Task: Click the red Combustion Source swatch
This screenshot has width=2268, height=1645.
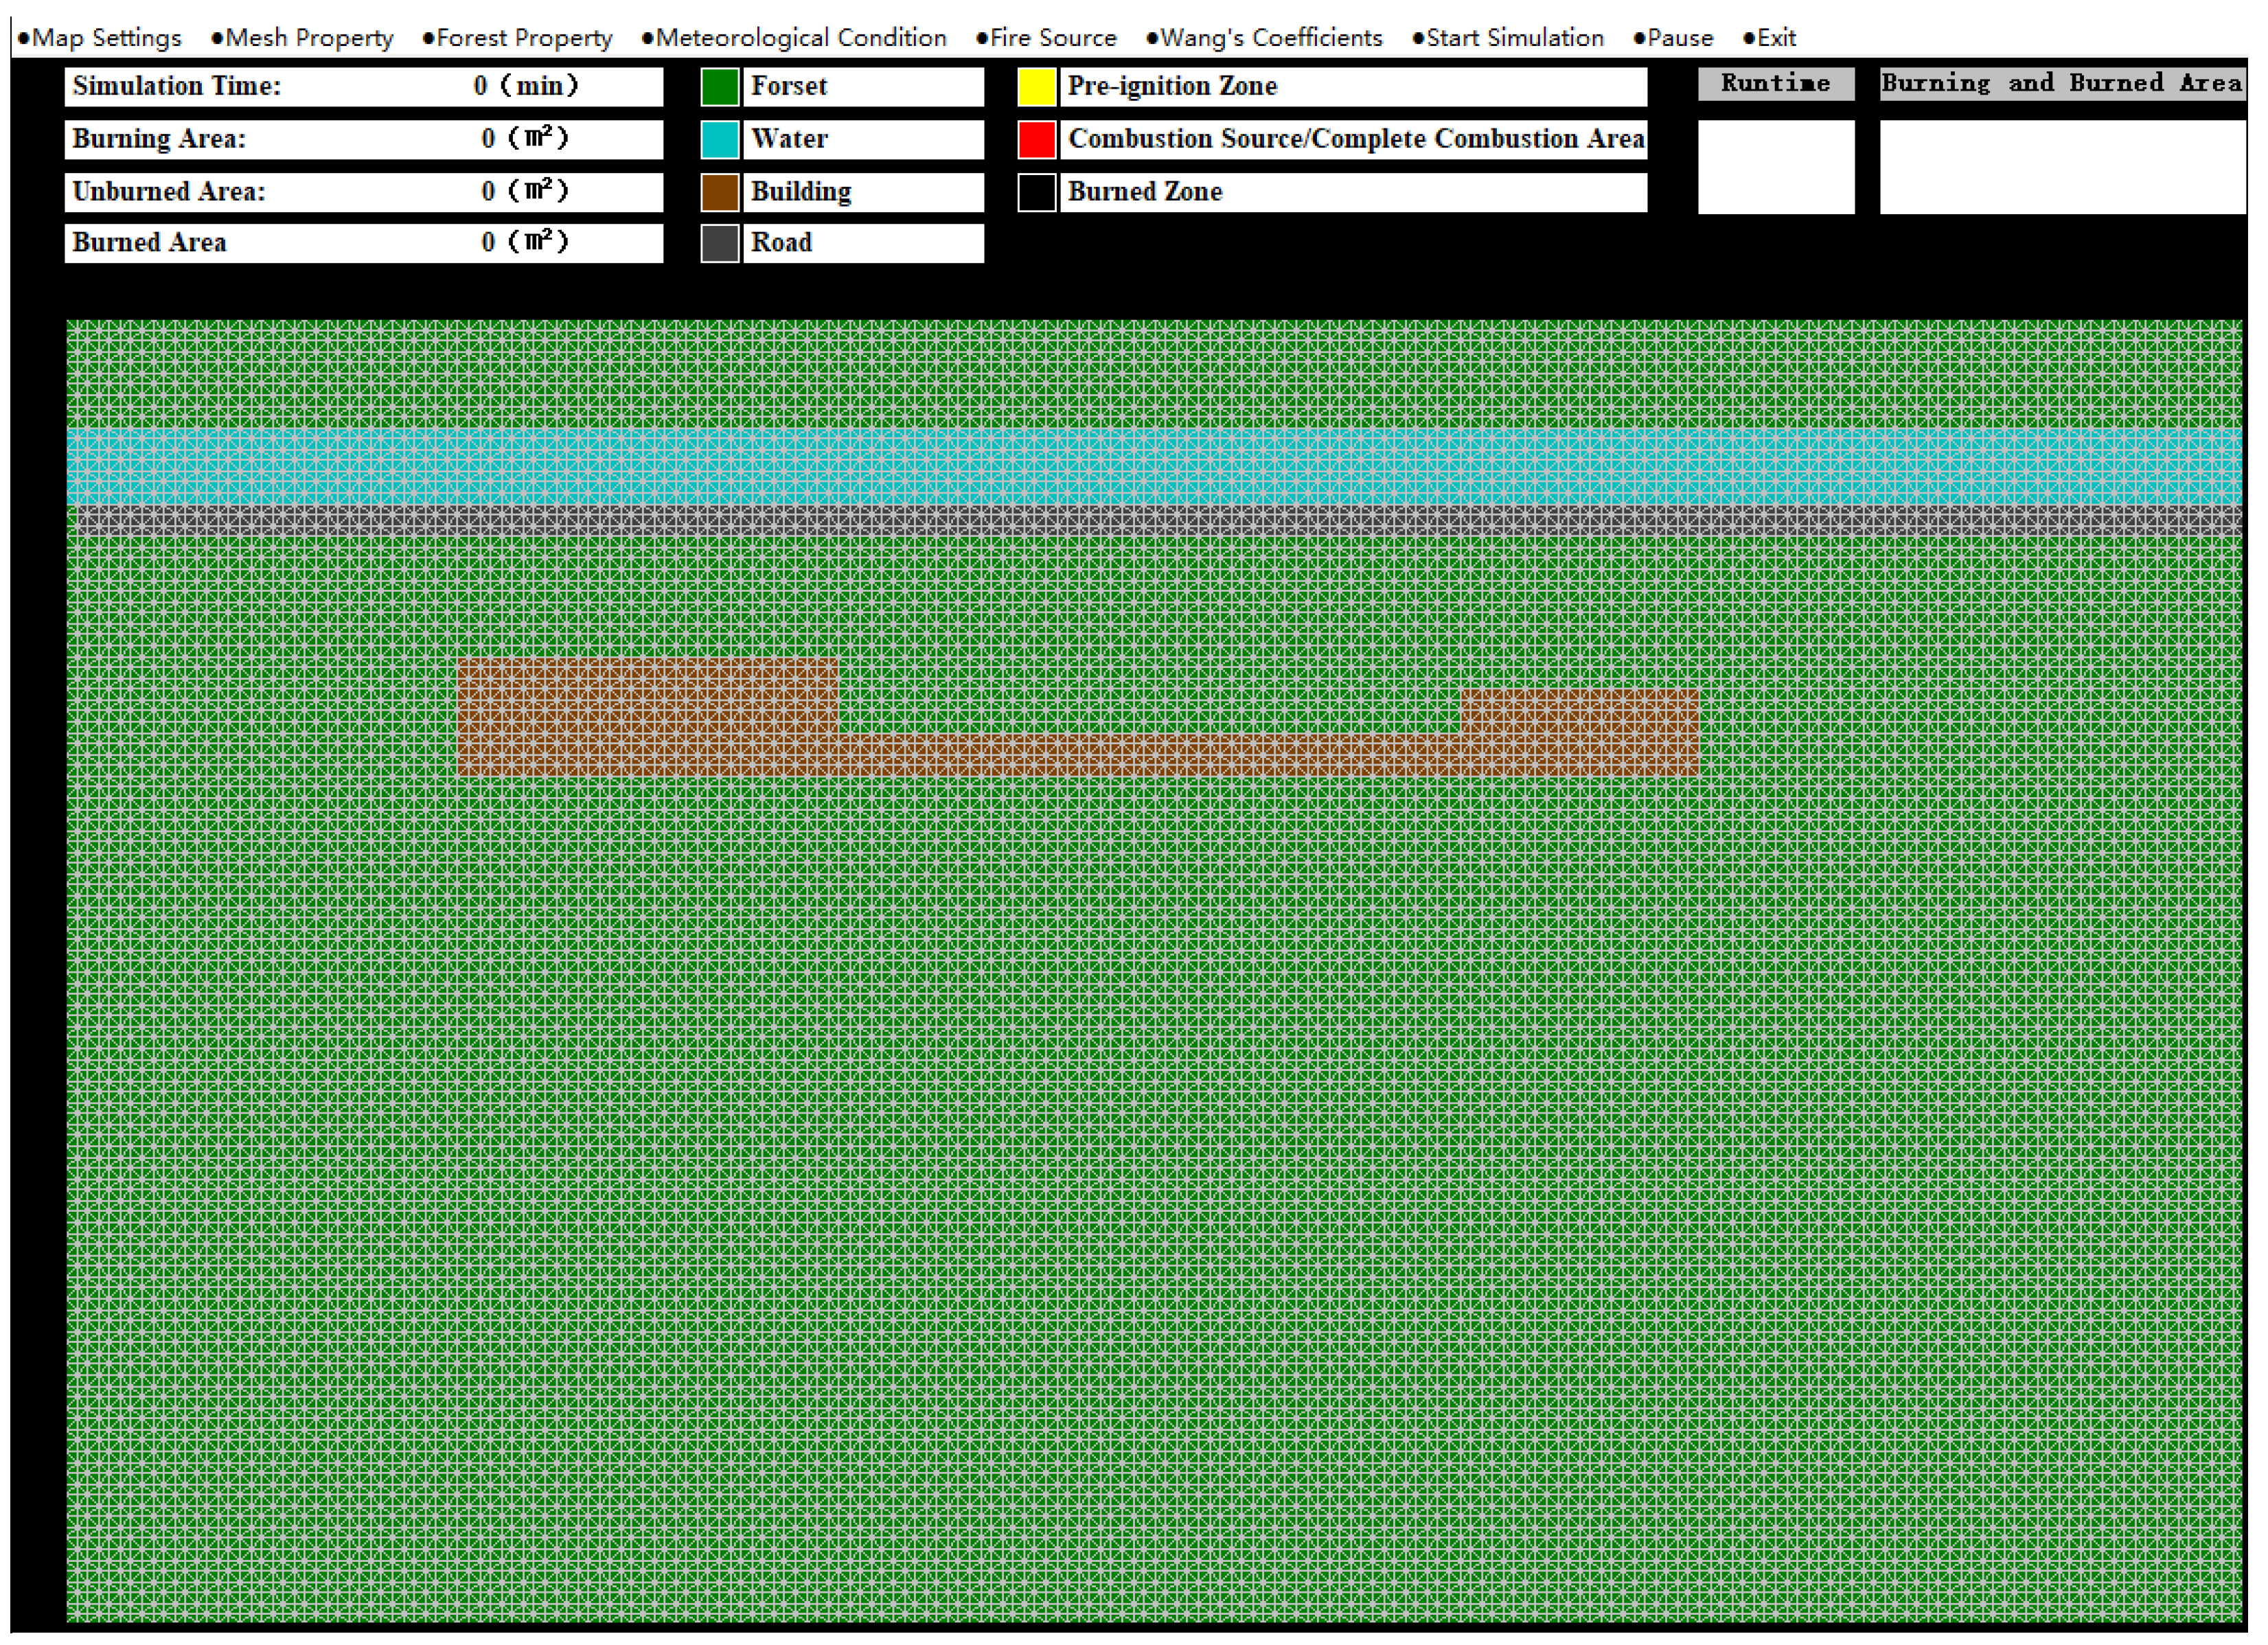Action: pos(1036,139)
